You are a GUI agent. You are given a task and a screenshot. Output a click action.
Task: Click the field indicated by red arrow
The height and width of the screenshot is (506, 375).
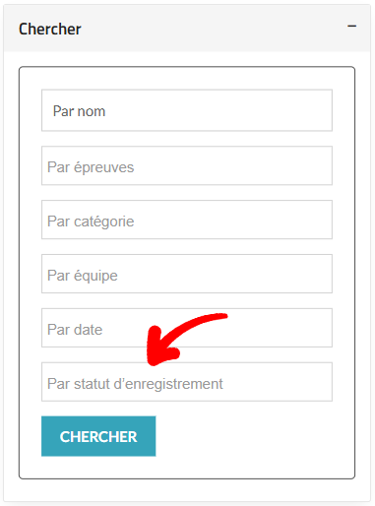click(x=187, y=382)
